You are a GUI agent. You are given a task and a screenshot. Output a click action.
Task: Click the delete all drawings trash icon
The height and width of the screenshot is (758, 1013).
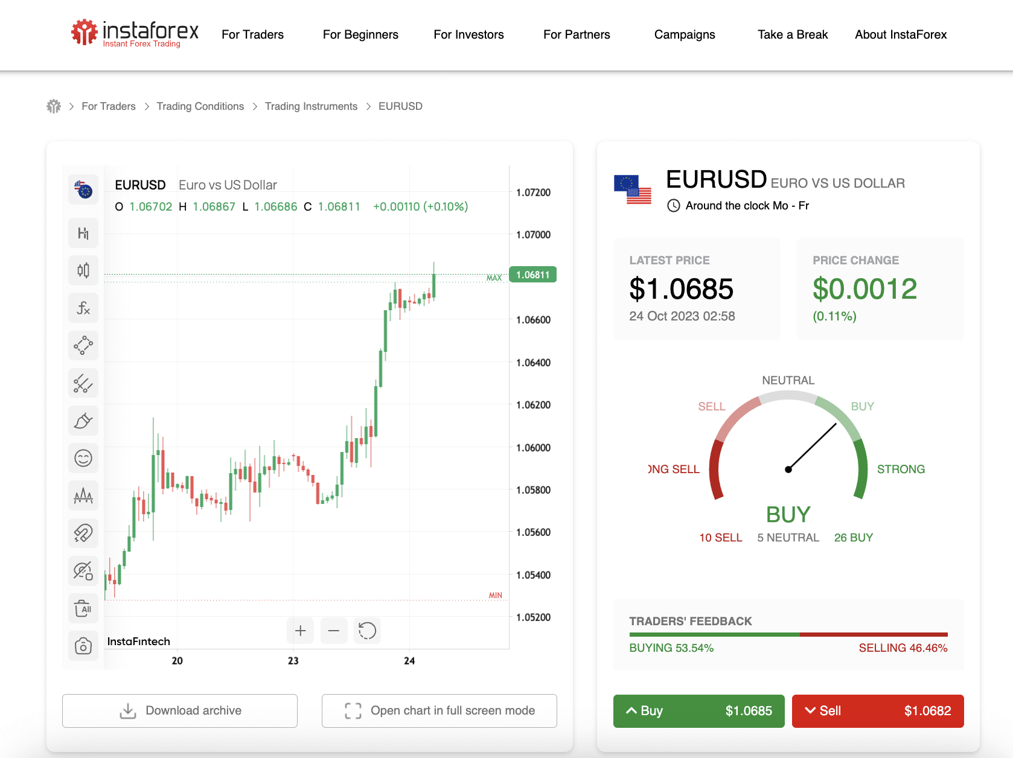pyautogui.click(x=83, y=608)
